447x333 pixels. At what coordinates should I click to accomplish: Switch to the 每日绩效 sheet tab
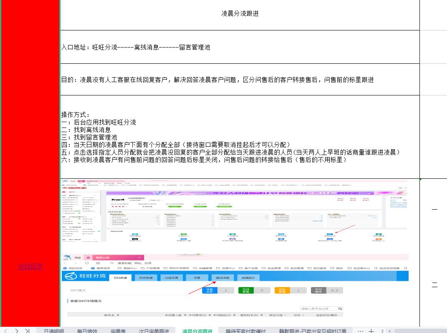[86, 329]
